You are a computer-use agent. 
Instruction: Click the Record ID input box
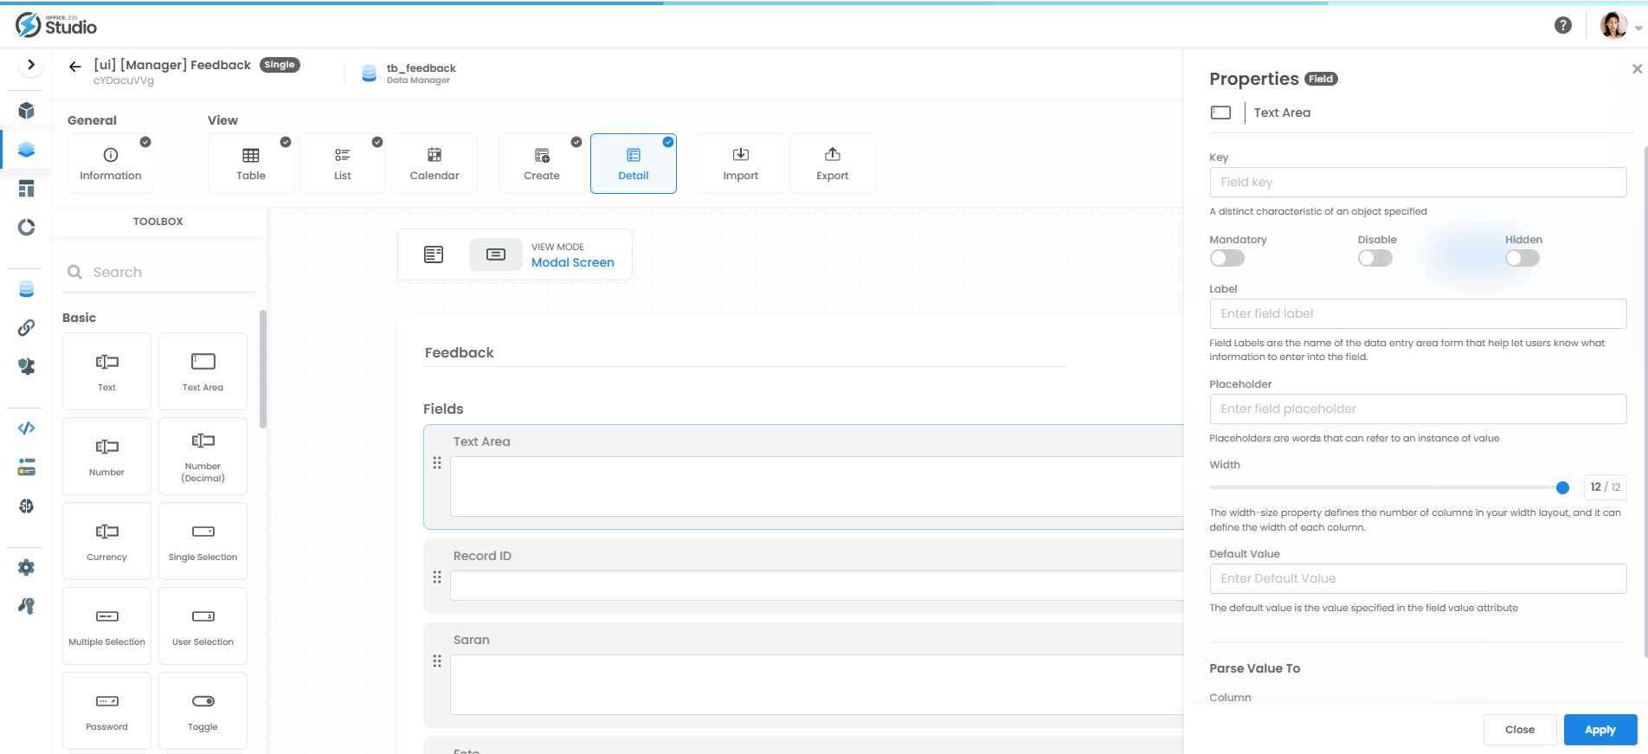pos(816,586)
